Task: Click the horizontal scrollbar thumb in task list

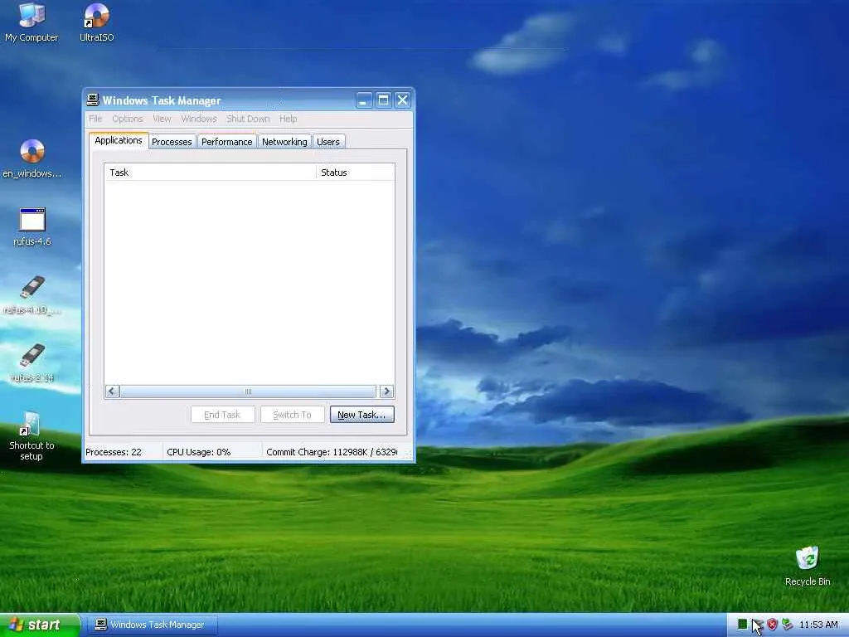Action: pos(248,391)
